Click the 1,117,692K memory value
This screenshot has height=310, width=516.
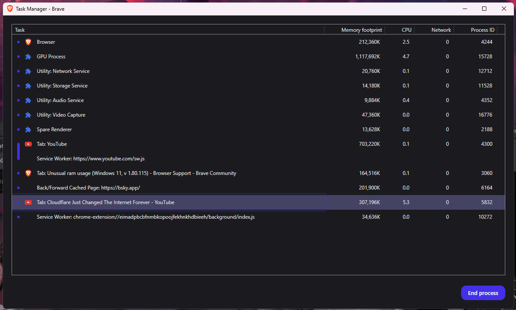(368, 57)
